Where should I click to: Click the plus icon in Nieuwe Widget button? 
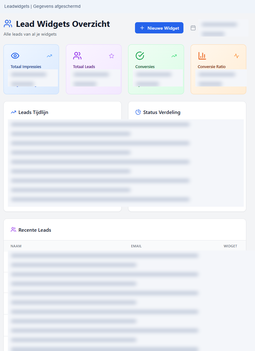(142, 28)
